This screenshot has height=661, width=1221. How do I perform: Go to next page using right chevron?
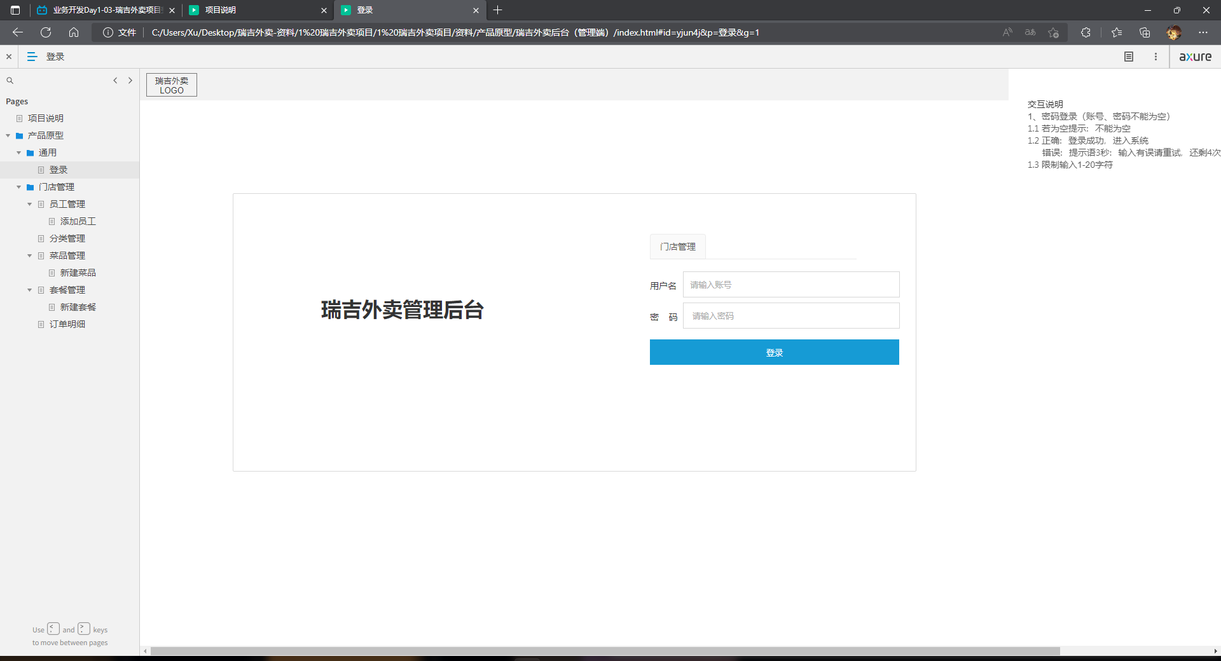click(x=130, y=81)
